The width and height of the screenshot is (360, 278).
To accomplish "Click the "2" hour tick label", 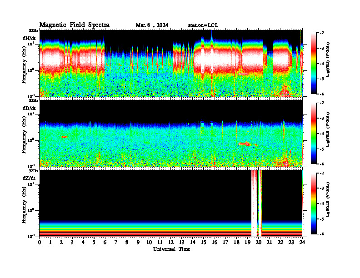I will click(61, 242).
